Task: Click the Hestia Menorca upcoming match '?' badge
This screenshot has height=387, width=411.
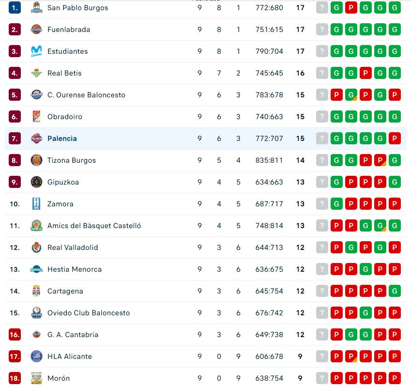Action: (x=322, y=269)
